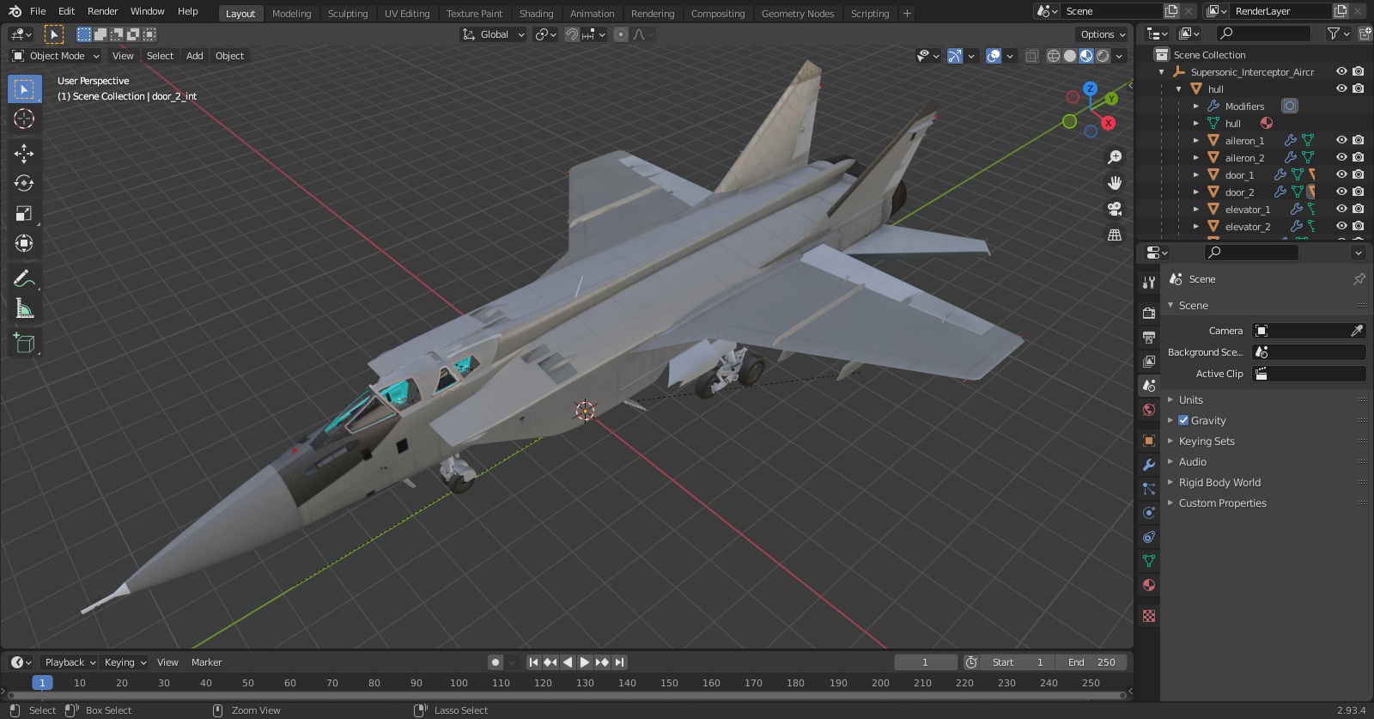Open the Object Data properties tab
Screen dimensions: 1374x719
pyautogui.click(x=1149, y=561)
